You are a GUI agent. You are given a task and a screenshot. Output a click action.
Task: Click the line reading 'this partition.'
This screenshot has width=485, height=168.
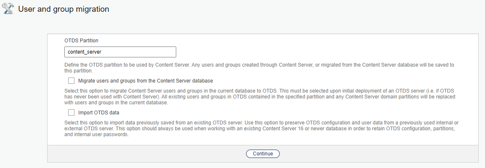pyautogui.click(x=79, y=71)
